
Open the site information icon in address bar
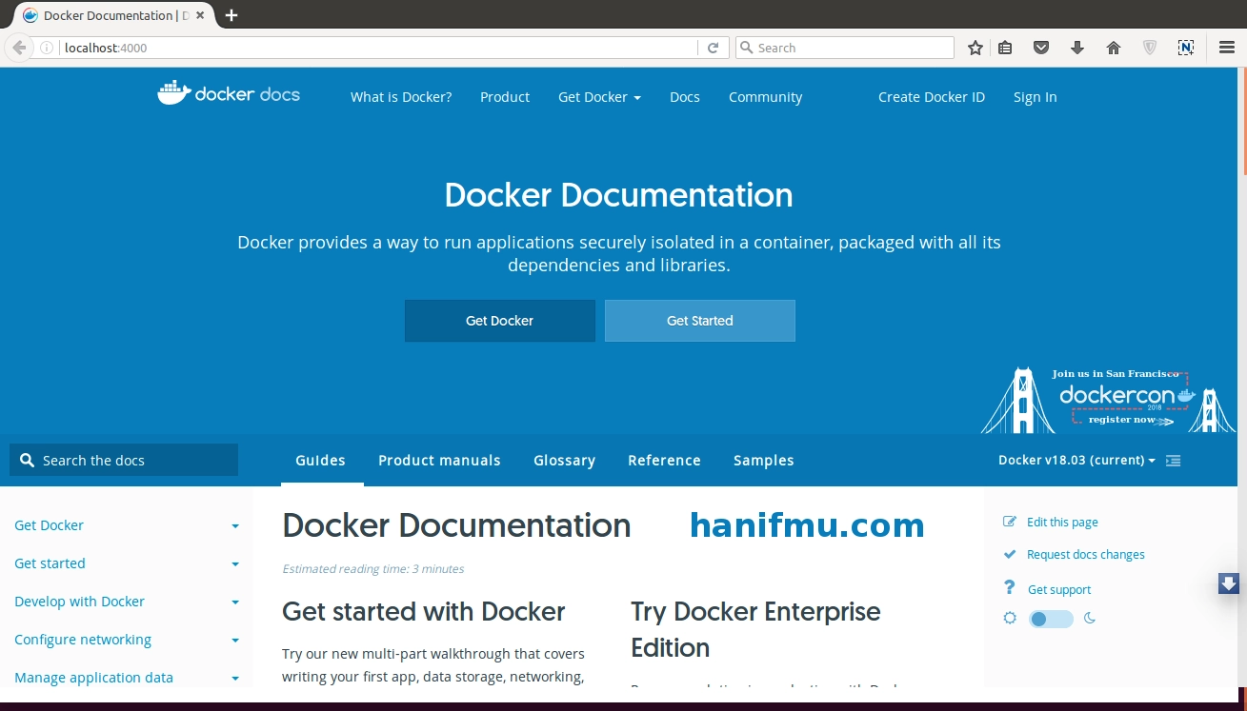47,48
